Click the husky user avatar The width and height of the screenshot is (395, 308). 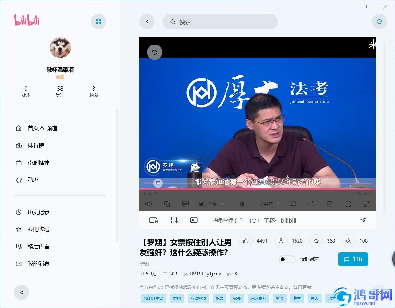pyautogui.click(x=60, y=48)
